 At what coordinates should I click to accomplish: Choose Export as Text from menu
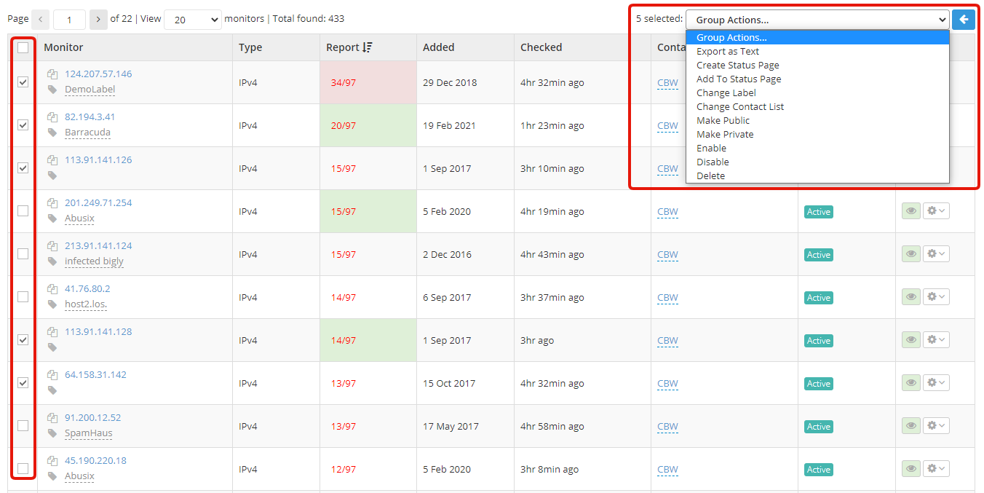[x=728, y=52]
